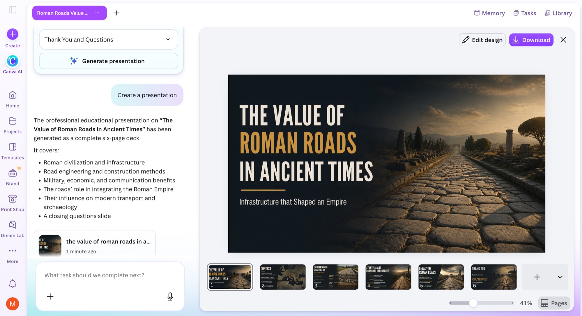Open Tasks in the top bar
Screen dimensions: 582x316
coord(525,13)
